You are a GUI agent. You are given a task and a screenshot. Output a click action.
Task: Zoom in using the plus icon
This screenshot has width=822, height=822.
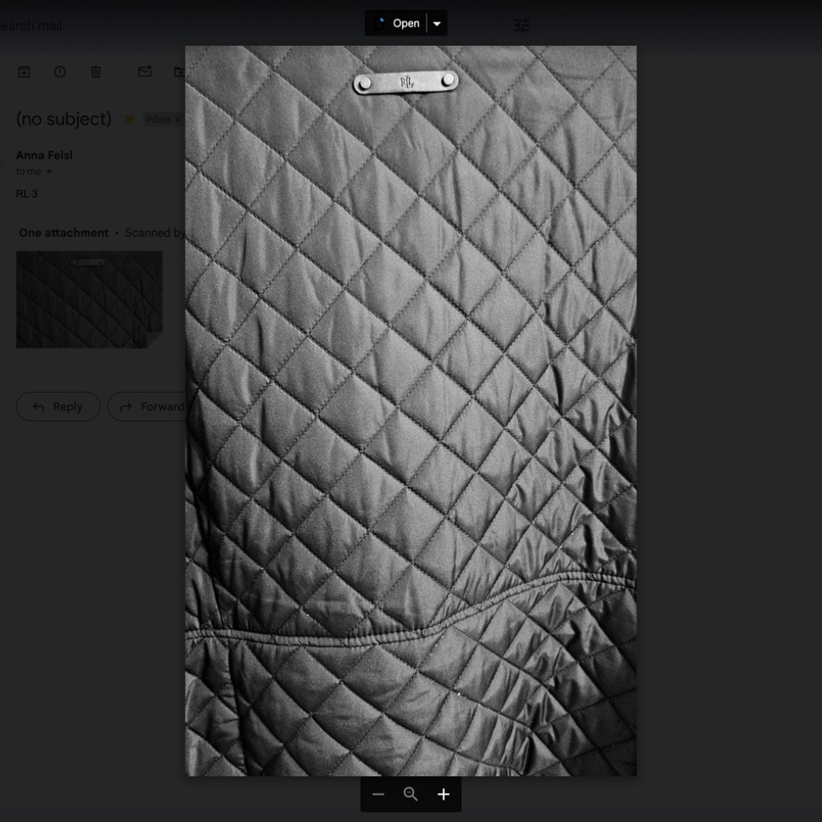pos(444,794)
